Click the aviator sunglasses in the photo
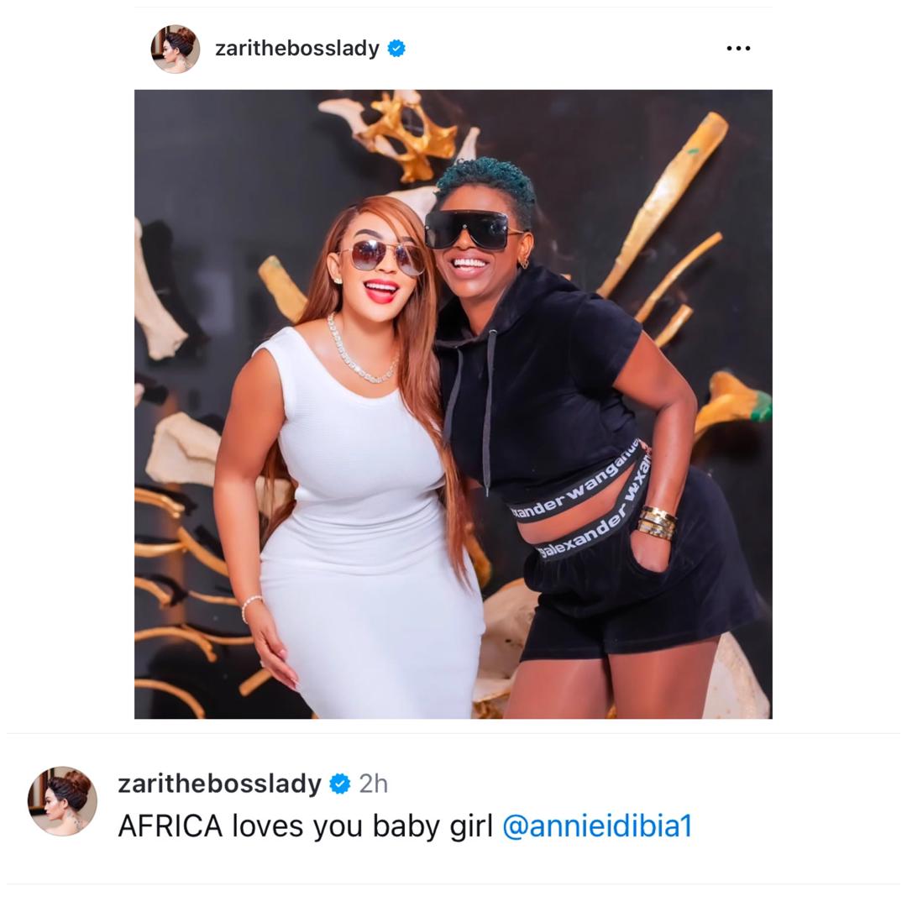The height and width of the screenshot is (907, 907). point(382,257)
